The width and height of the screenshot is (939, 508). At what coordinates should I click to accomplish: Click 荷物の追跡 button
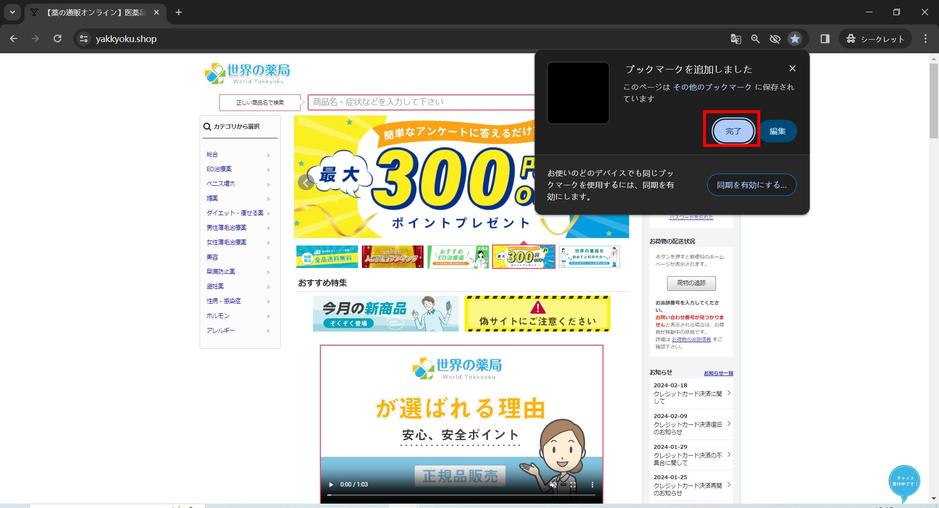point(691,283)
